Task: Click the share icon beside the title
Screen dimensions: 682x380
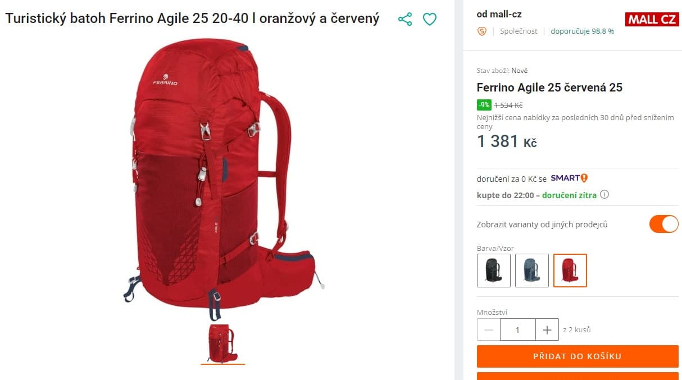Action: [404, 19]
